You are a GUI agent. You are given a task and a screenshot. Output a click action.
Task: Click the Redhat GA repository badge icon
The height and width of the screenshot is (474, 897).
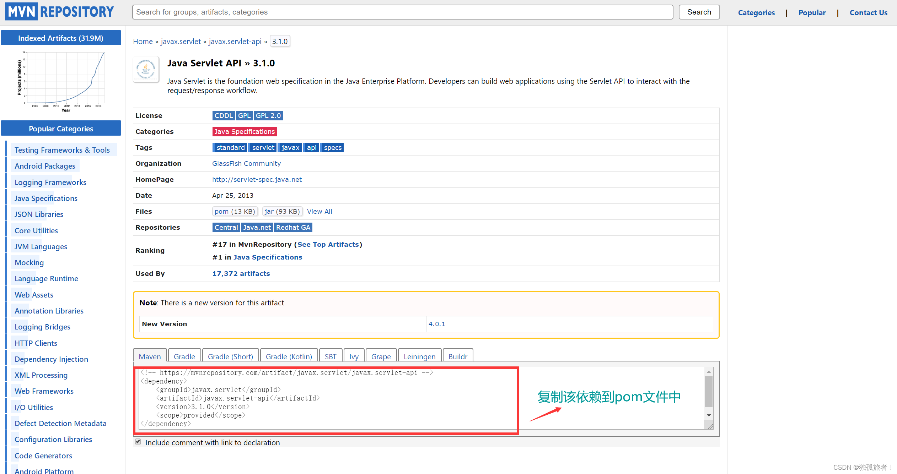tap(292, 228)
